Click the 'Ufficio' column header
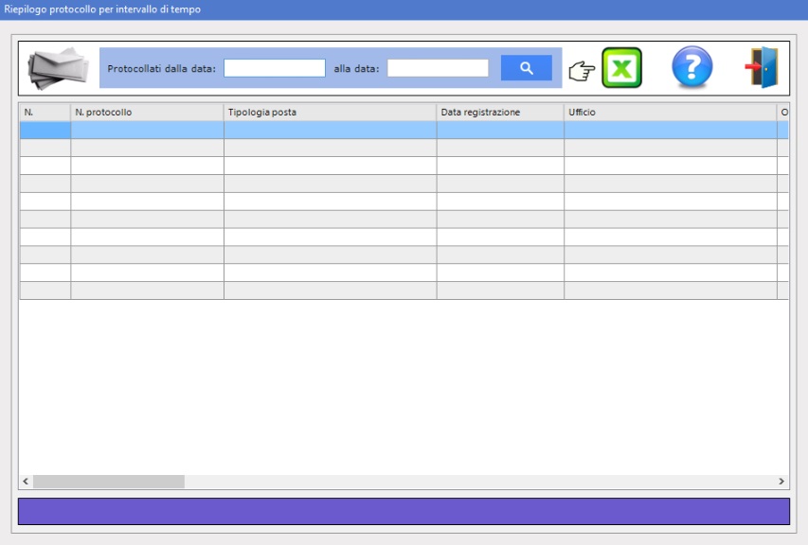Screen dimensions: 808x545 [670, 113]
